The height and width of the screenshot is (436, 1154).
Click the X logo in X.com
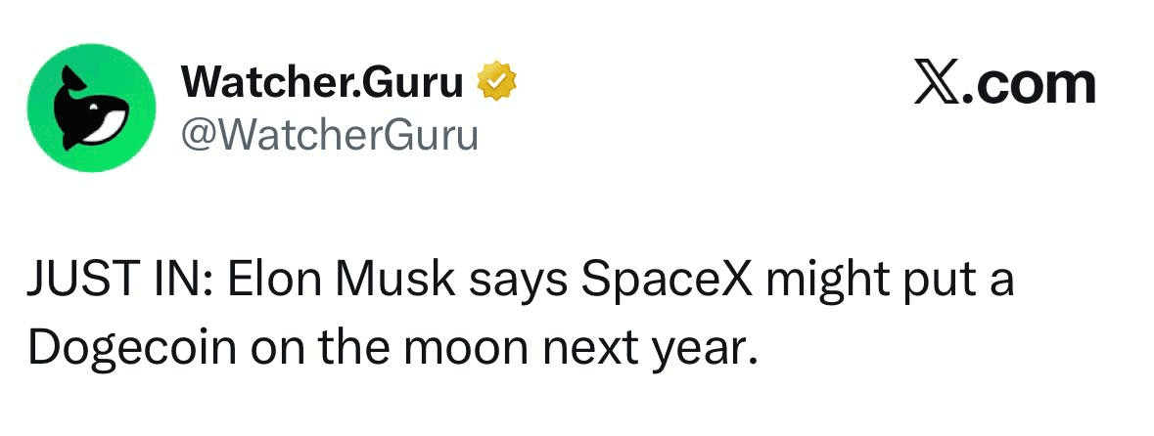click(x=937, y=85)
